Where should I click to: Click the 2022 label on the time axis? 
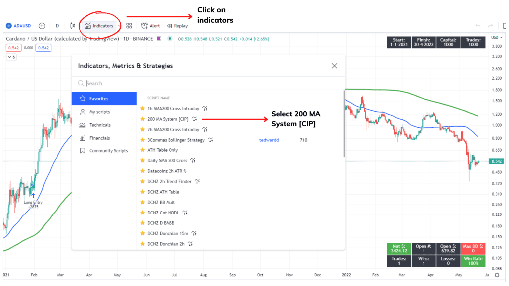click(x=346, y=275)
